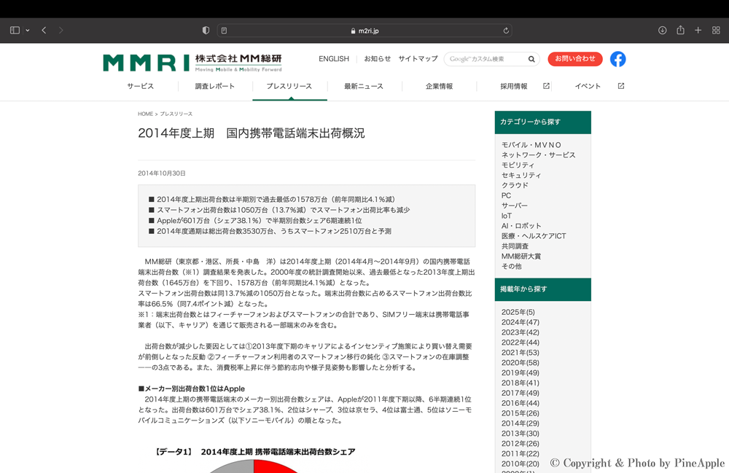Click the ENGLISH language link
Image resolution: width=729 pixels, height=473 pixels.
[333, 59]
